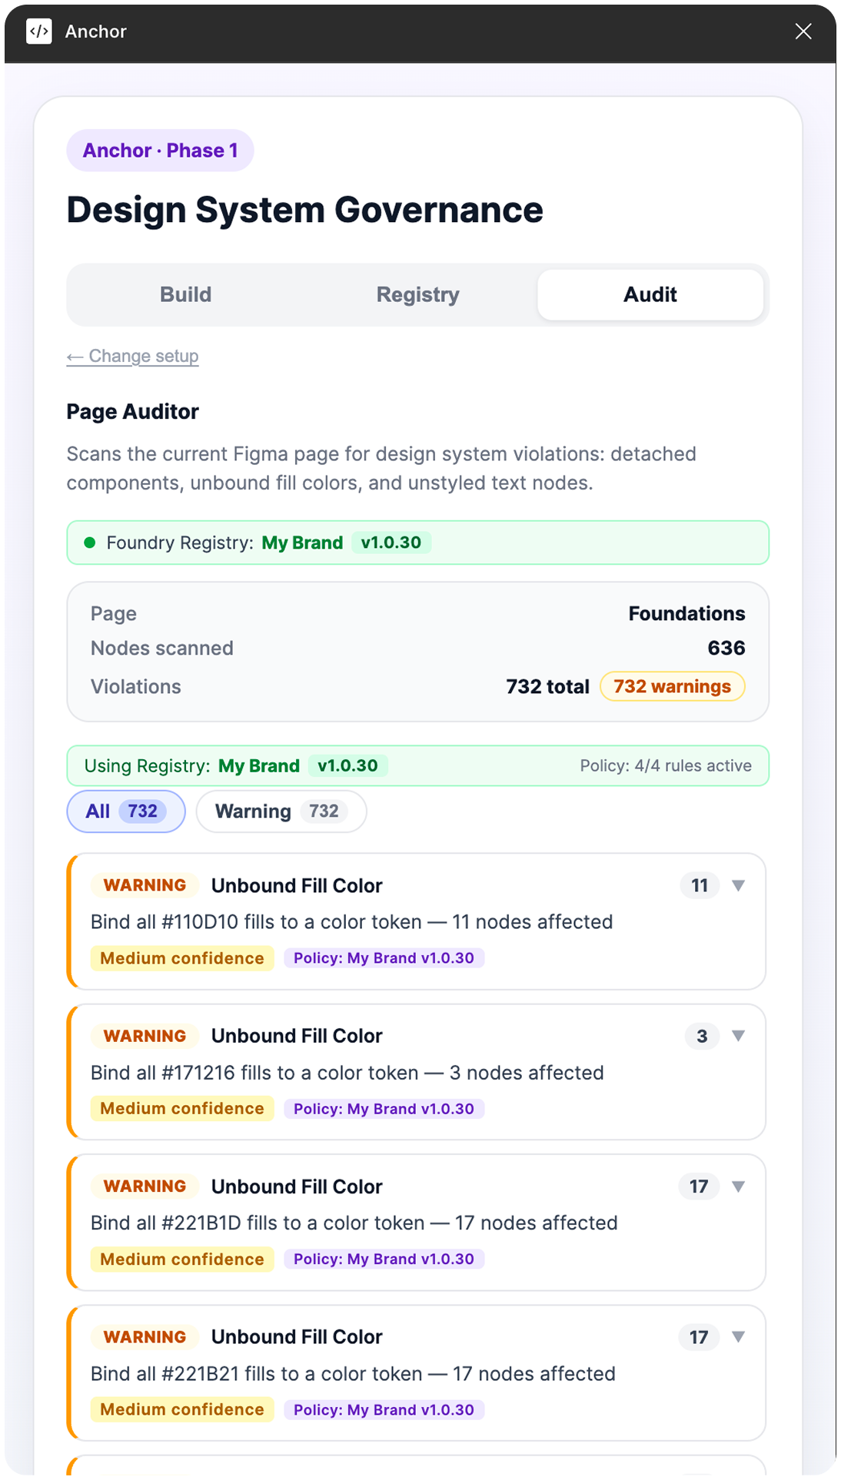The height and width of the screenshot is (1480, 841).
Task: Click 'Bind all #110D10 fills' description
Action: [x=352, y=922]
